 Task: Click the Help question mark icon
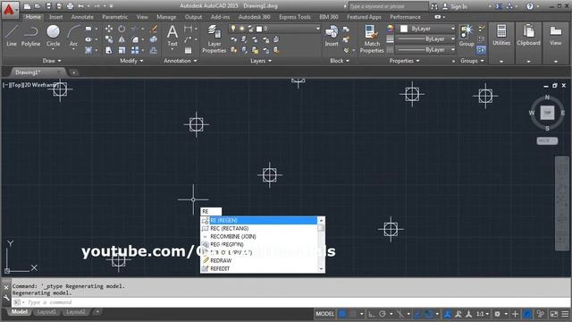[x=530, y=6]
